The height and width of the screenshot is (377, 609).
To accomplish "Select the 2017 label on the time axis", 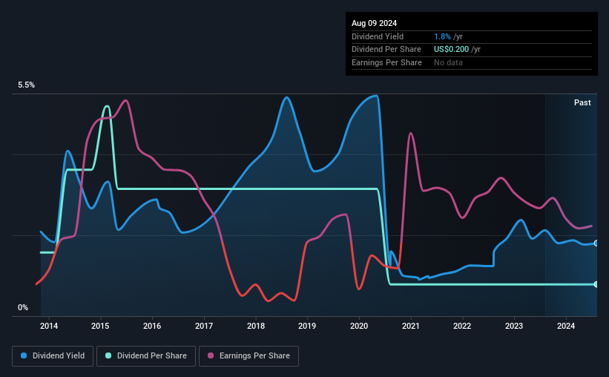I will 204,326.
